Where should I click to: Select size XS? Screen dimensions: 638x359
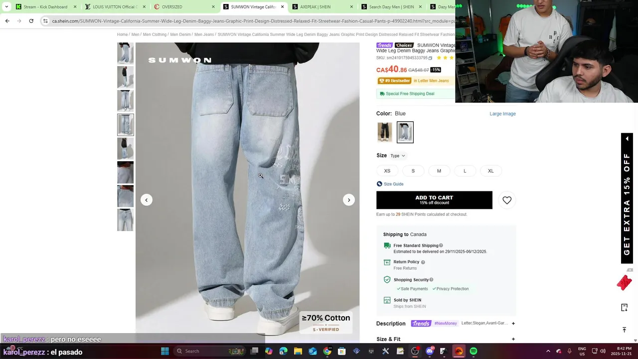coord(387,171)
